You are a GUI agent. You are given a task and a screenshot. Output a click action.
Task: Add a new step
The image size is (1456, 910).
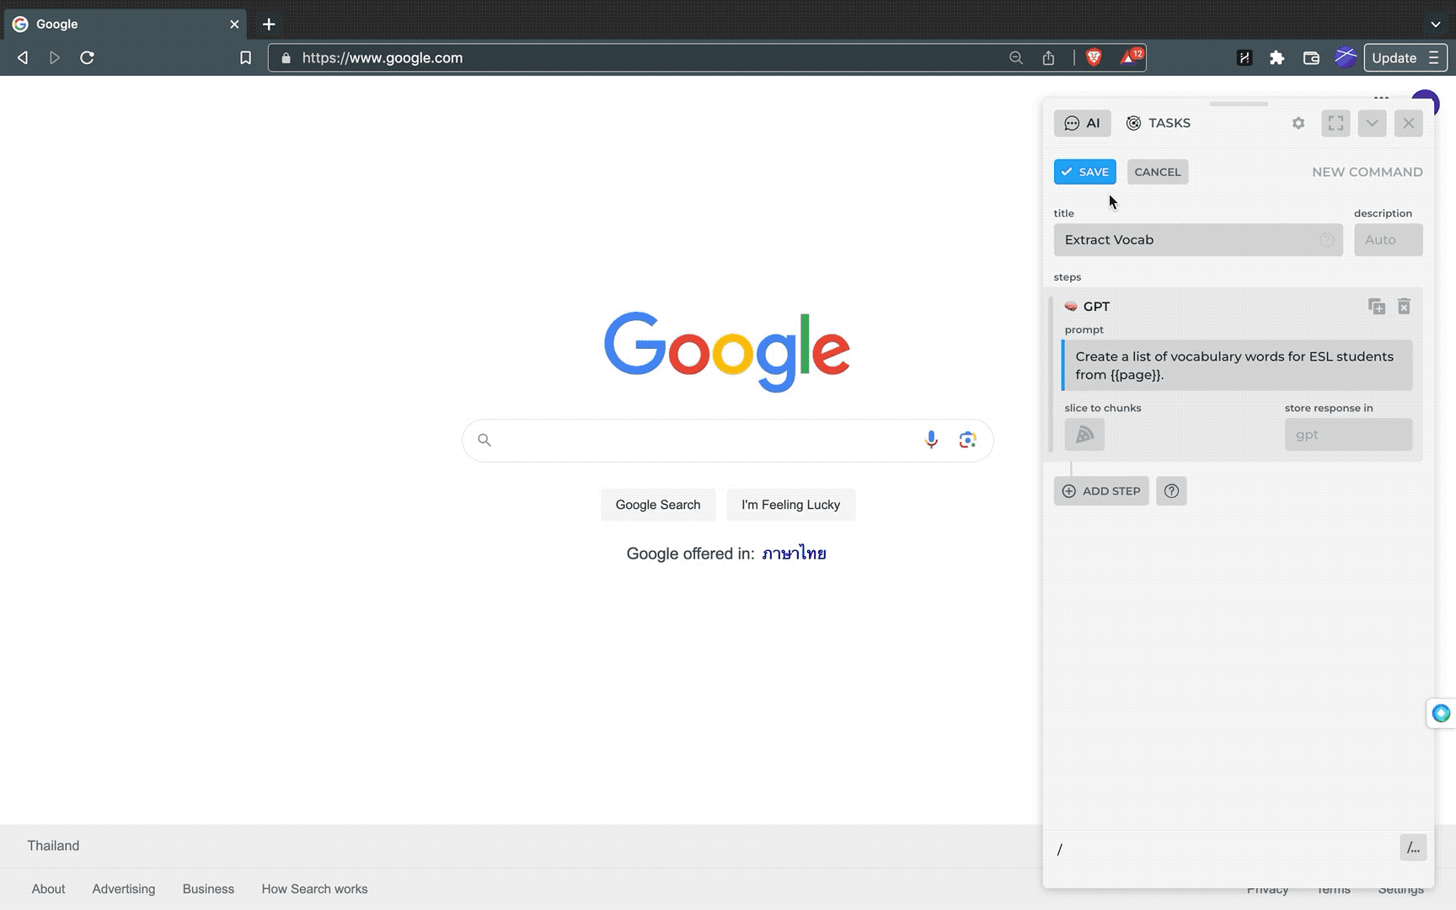pos(1101,491)
